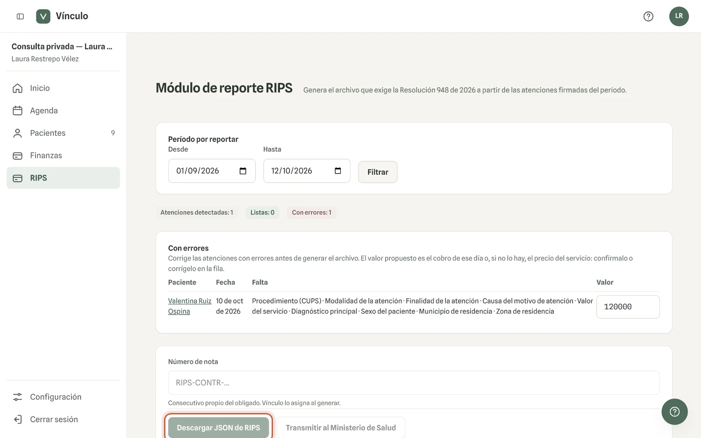Click the Agenda calendar icon
The image size is (701, 438).
(x=18, y=111)
